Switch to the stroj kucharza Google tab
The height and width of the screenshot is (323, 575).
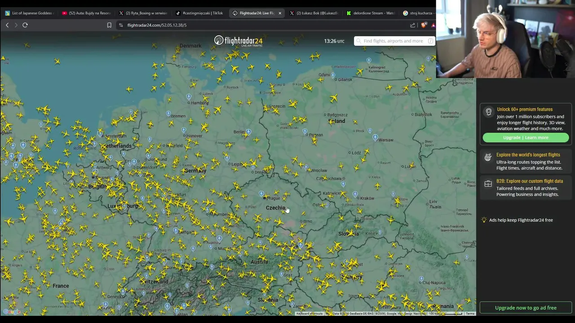(x=418, y=13)
